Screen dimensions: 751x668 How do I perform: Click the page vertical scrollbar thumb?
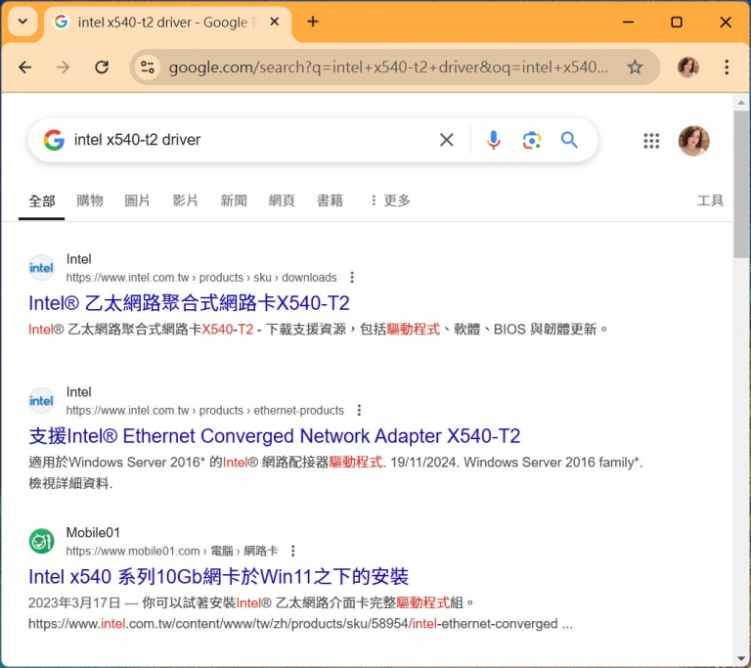[x=741, y=185]
